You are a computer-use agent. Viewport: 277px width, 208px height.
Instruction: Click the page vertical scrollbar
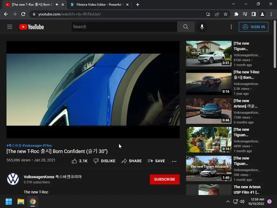(x=275, y=44)
